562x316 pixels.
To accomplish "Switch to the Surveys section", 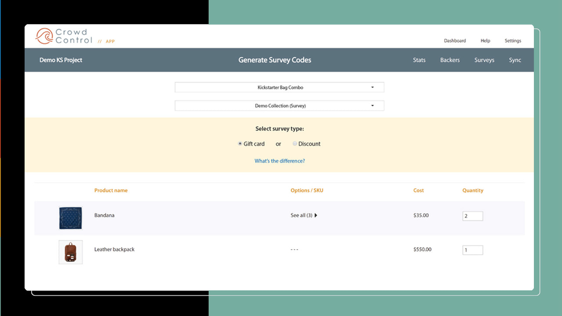I will coord(484,60).
